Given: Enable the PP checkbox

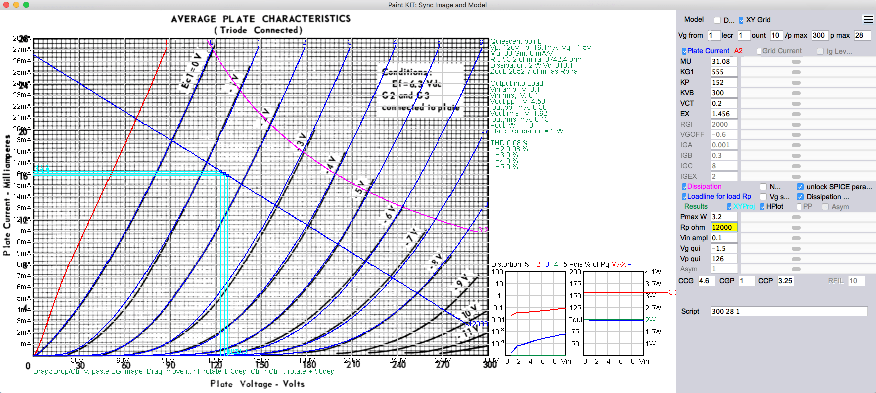Looking at the screenshot, I should [799, 207].
